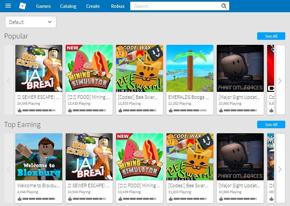290x206 pixels.
Task: Click thumbs-up icon on Popular Jailbreak card
Action: pyautogui.click(x=20, y=110)
